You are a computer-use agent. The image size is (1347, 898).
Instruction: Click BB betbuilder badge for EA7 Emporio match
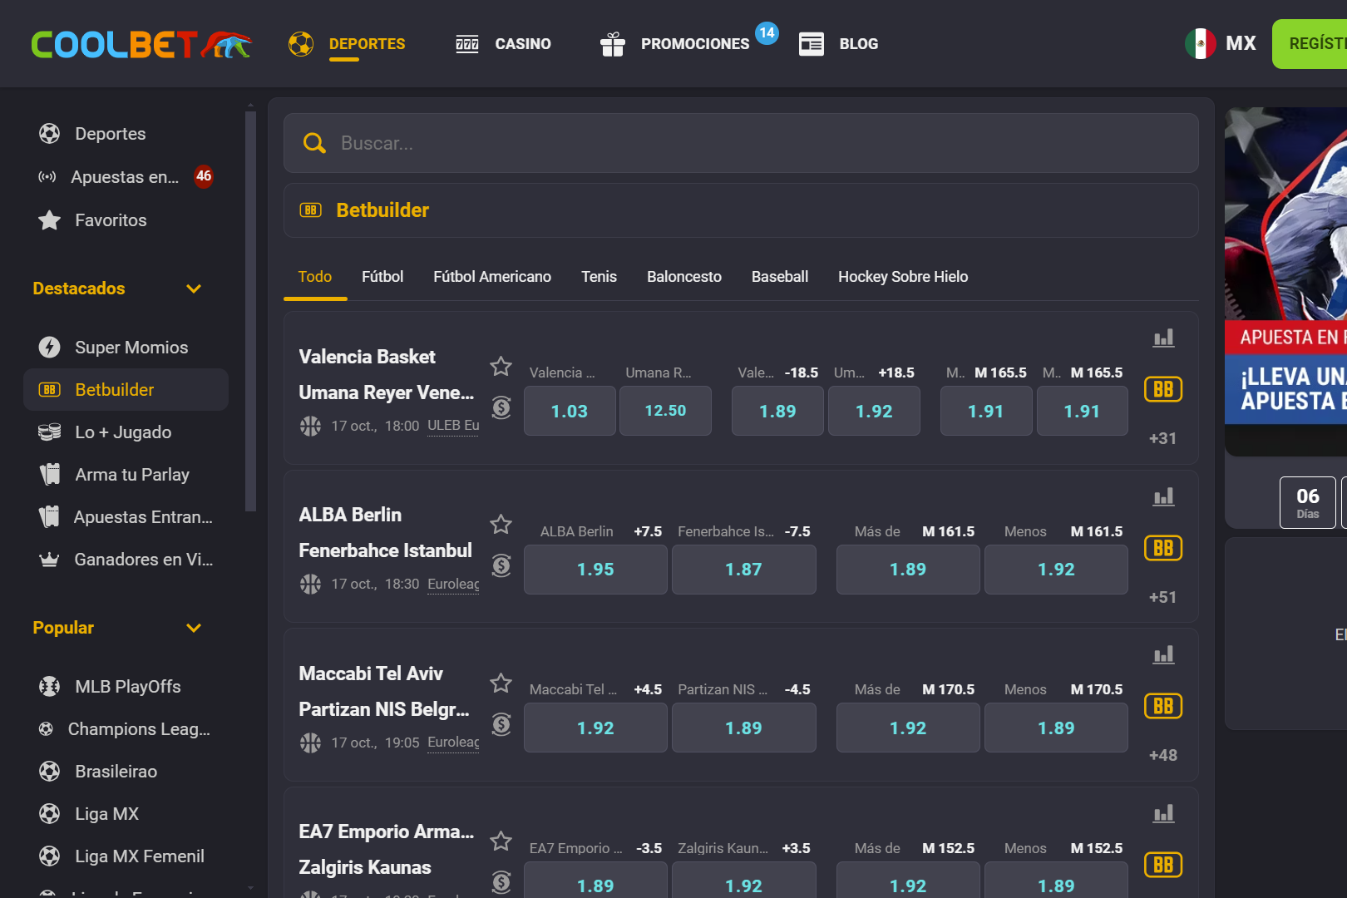pyautogui.click(x=1163, y=865)
